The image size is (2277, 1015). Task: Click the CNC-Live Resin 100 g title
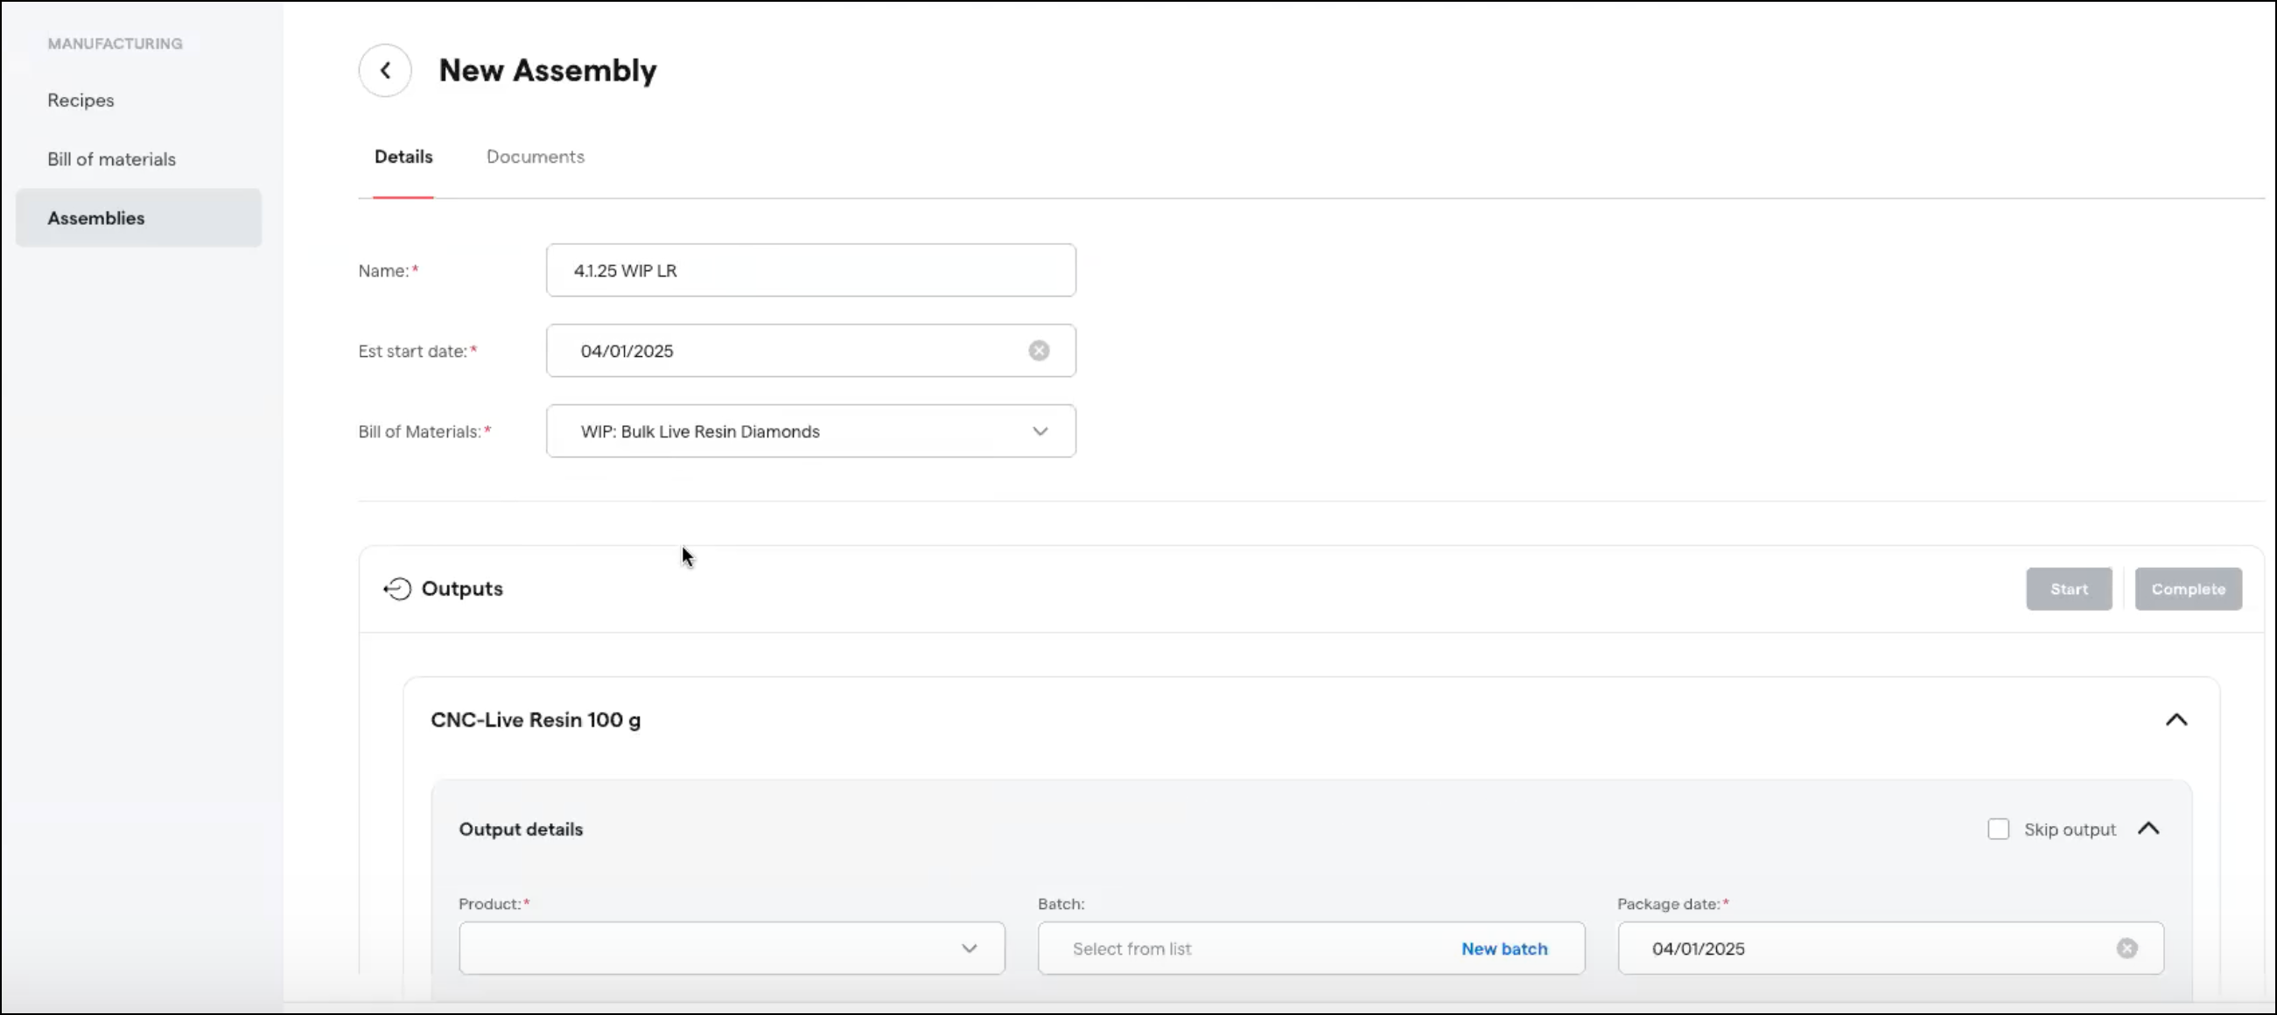[536, 720]
